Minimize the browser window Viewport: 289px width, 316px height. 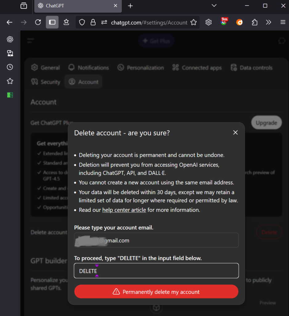[247, 6]
